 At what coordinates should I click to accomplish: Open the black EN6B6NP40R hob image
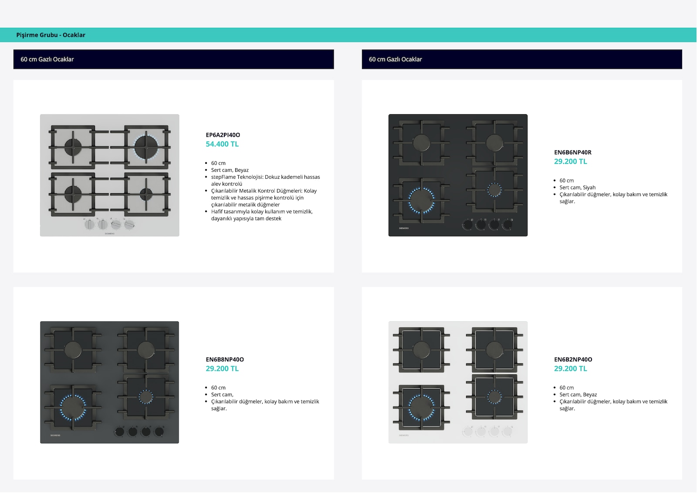click(x=458, y=175)
